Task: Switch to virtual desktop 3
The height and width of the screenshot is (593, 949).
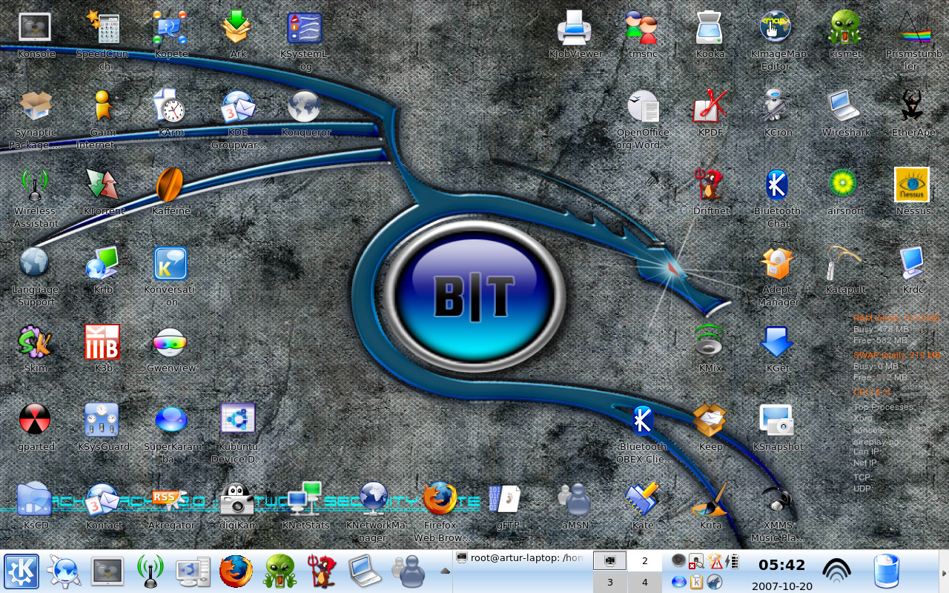Action: pos(610,582)
